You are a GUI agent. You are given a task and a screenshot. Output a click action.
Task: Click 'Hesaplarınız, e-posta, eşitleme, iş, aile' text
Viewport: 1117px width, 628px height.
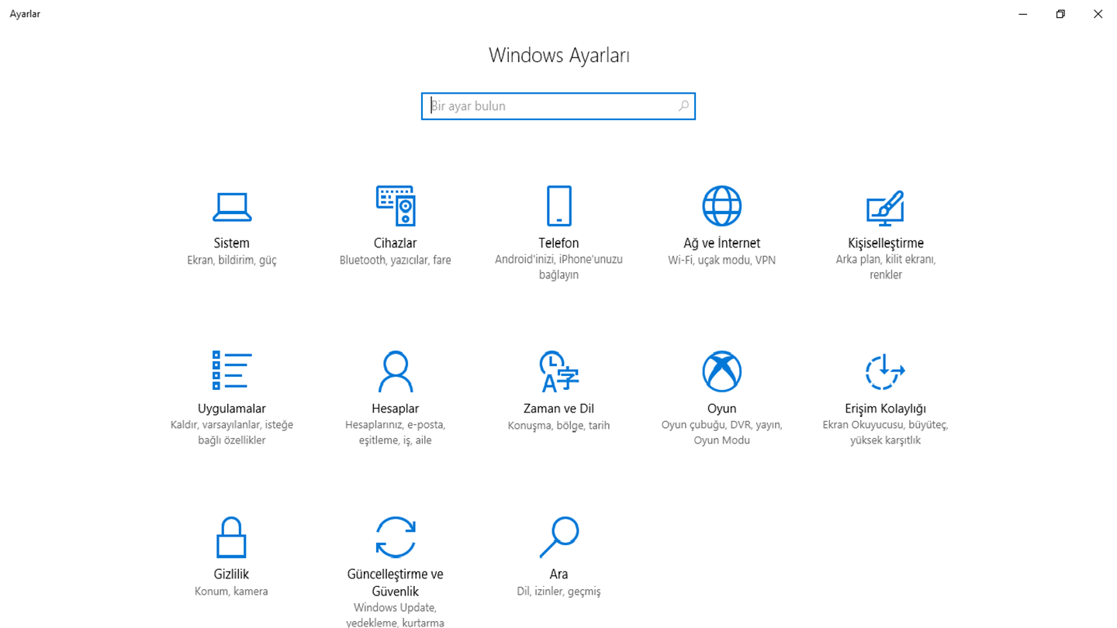(396, 433)
